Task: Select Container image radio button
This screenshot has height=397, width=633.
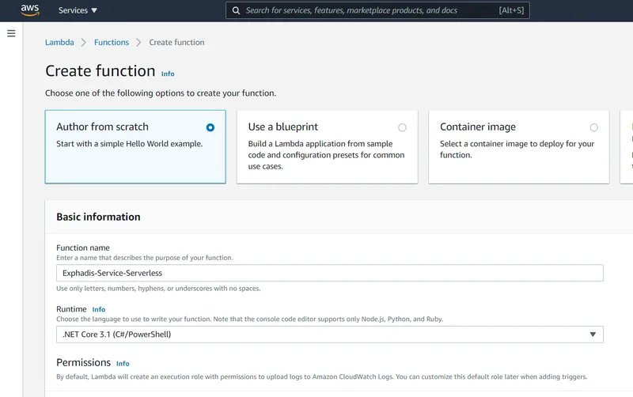Action: click(x=594, y=127)
